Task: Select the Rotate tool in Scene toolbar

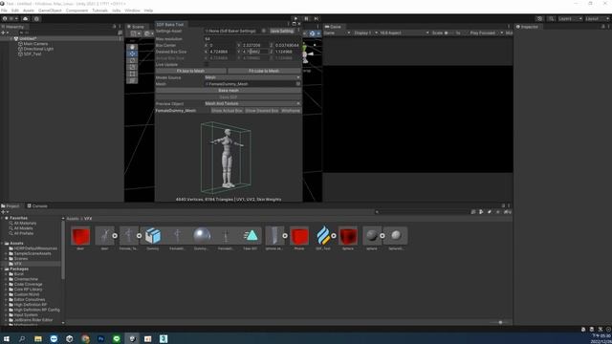Action: tap(132, 60)
